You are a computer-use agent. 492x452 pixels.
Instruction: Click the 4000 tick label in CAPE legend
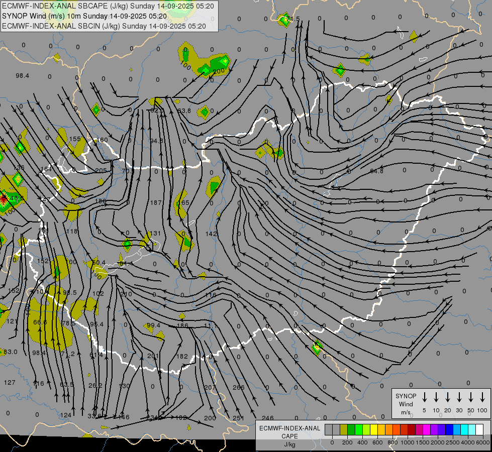[x=467, y=442]
